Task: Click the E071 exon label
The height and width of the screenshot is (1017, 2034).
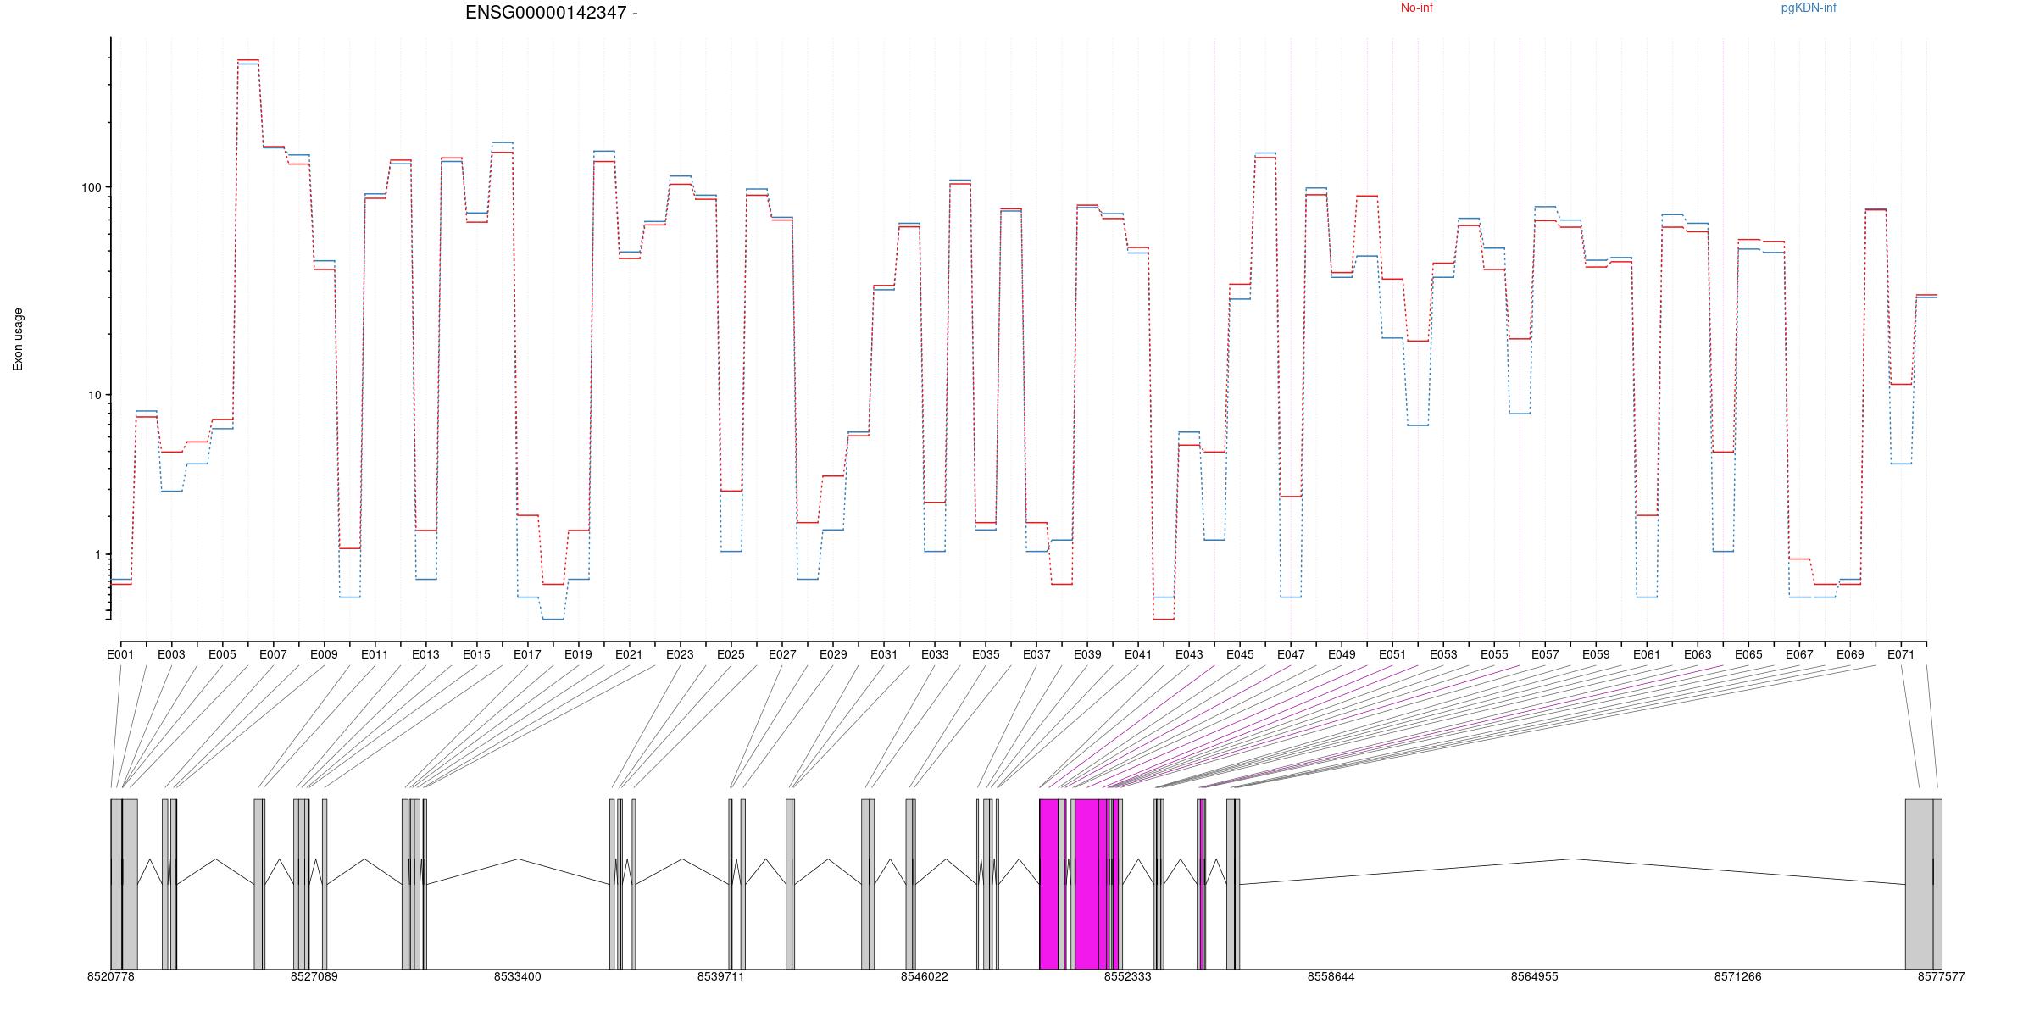Action: pyautogui.click(x=1901, y=654)
